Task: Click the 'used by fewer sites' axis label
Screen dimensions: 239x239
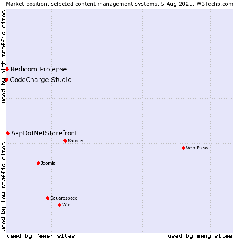Action: pos(41,236)
